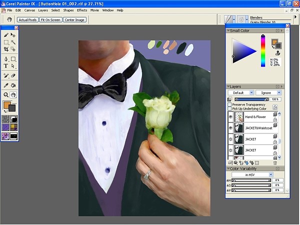300x225 pixels.
Task: Open the Effects menu
Action: (x=82, y=10)
